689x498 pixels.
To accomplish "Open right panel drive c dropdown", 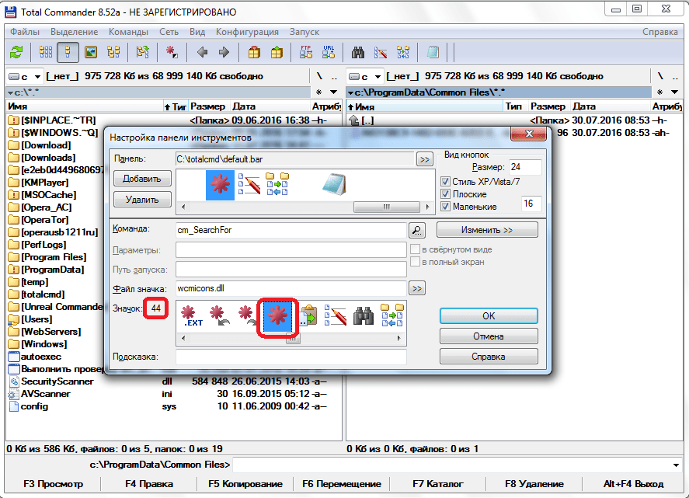I will point(378,77).
